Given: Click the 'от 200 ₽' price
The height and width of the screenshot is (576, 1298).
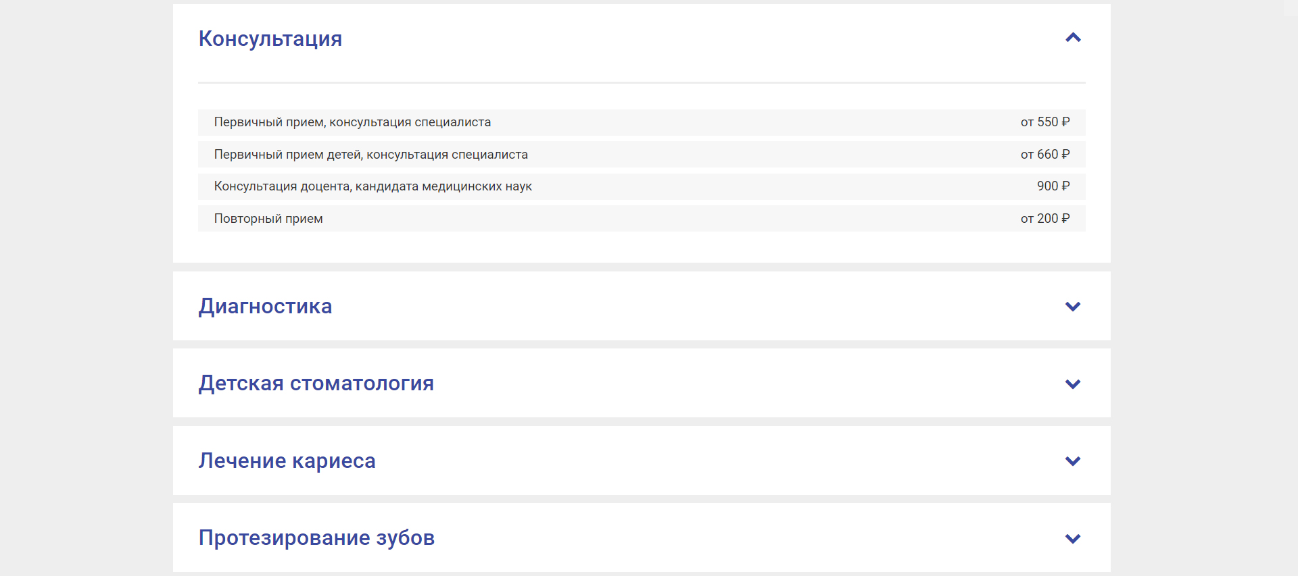Looking at the screenshot, I should click(x=1044, y=219).
